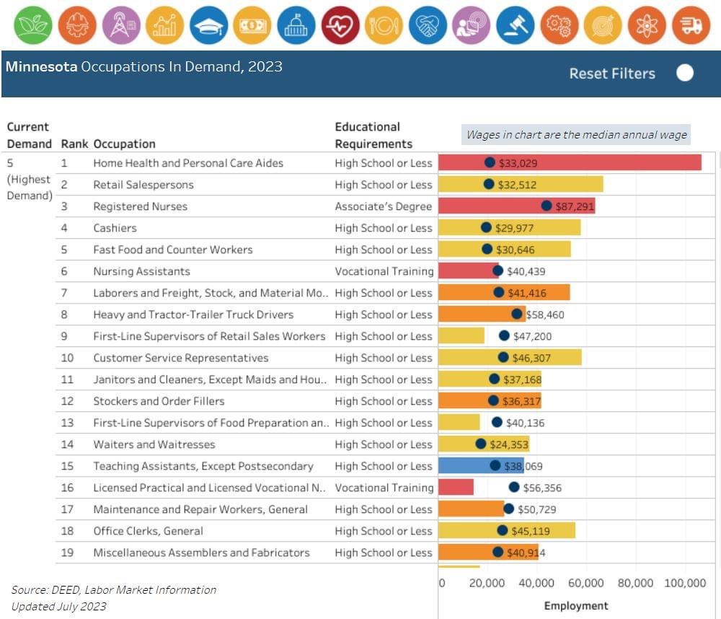Select the orange atom science icon
The width and height of the screenshot is (721, 619).
[647, 25]
